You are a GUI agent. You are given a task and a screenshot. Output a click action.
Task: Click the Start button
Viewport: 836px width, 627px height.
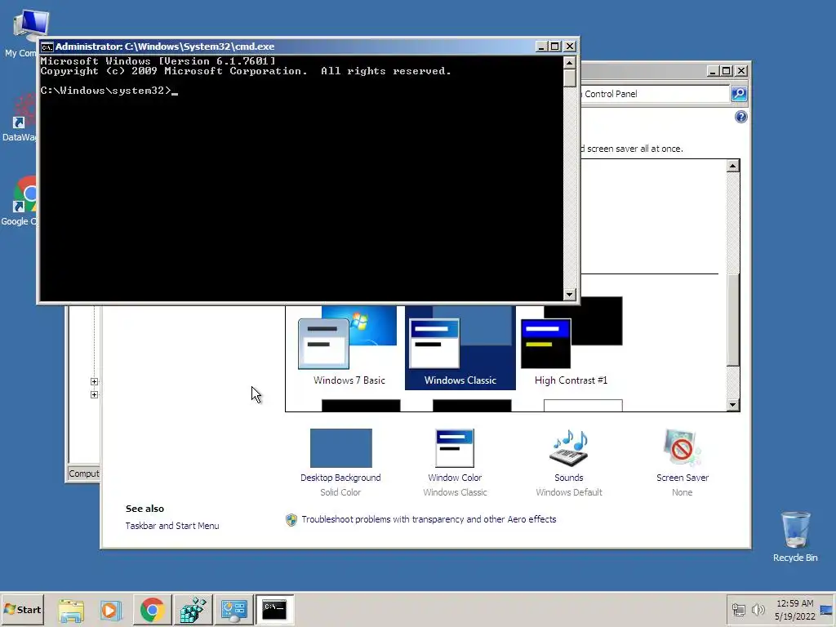[x=22, y=609]
